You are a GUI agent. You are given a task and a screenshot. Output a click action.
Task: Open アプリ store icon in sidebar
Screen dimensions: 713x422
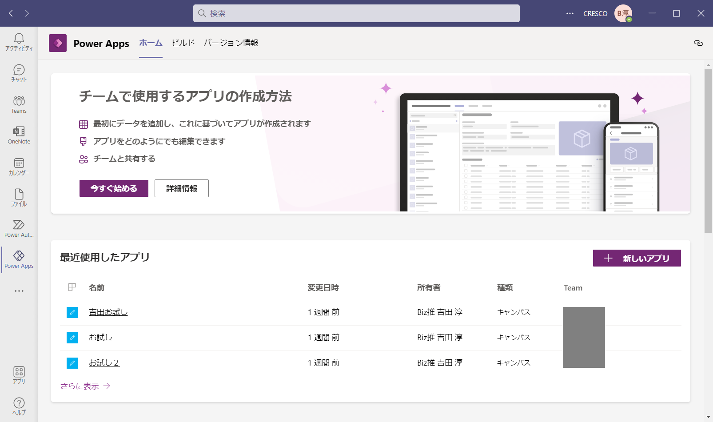[19, 375]
